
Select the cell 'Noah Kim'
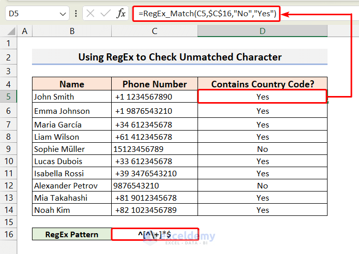[x=72, y=210]
